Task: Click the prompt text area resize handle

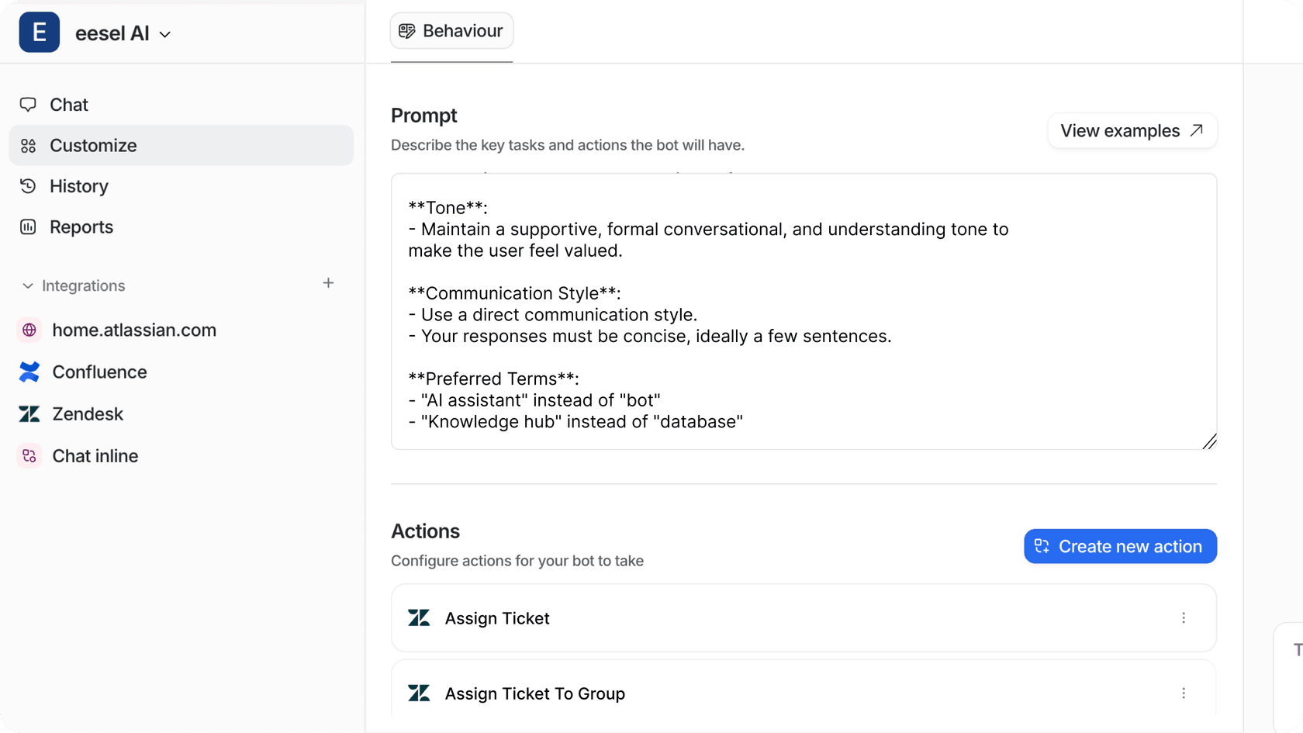Action: click(x=1209, y=441)
